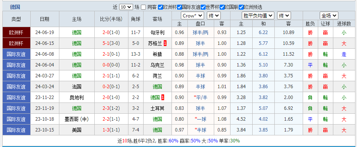Screen dimensions: 357x147
Task: Click corner count 13-3 in 希腊 row
Action: (x=136, y=54)
